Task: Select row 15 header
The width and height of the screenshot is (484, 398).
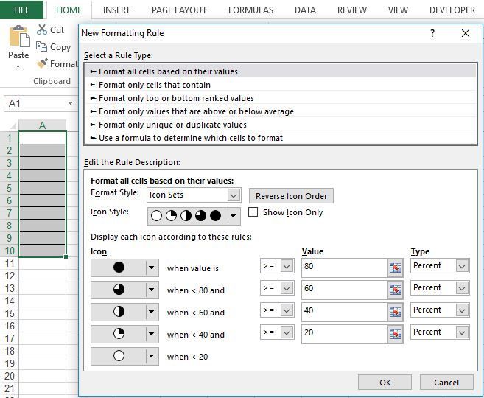Action: coord(10,313)
